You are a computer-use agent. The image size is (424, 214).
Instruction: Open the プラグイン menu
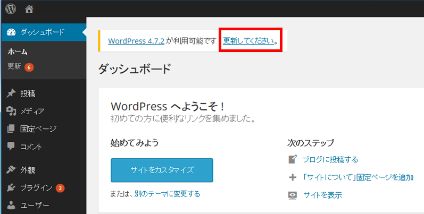pos(36,188)
